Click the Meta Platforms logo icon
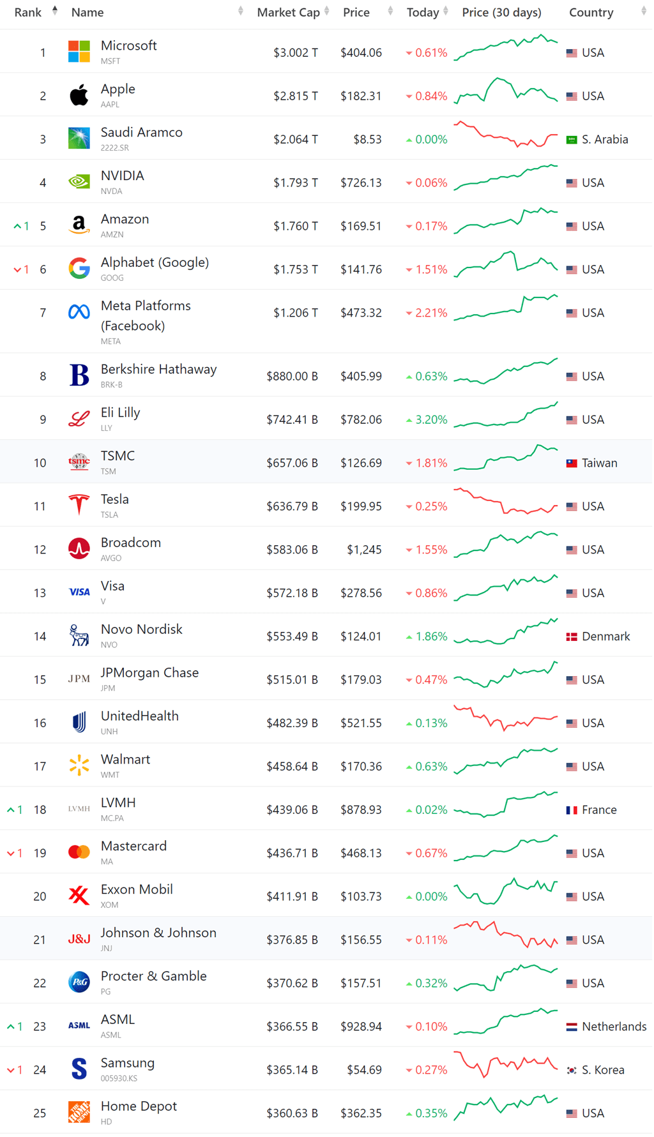 (79, 312)
